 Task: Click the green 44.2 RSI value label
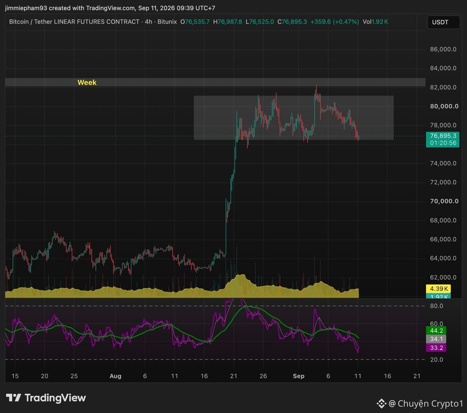[x=436, y=331]
